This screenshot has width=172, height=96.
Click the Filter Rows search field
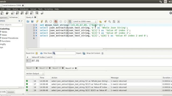[x=64, y=53]
